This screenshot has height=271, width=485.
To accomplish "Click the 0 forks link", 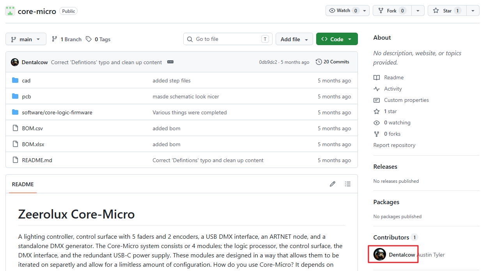I will [387, 134].
